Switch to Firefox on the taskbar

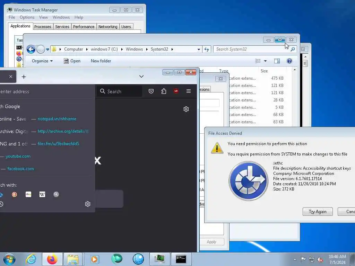coord(52,259)
